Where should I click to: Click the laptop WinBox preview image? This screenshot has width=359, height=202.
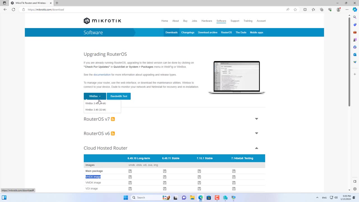[x=236, y=77]
